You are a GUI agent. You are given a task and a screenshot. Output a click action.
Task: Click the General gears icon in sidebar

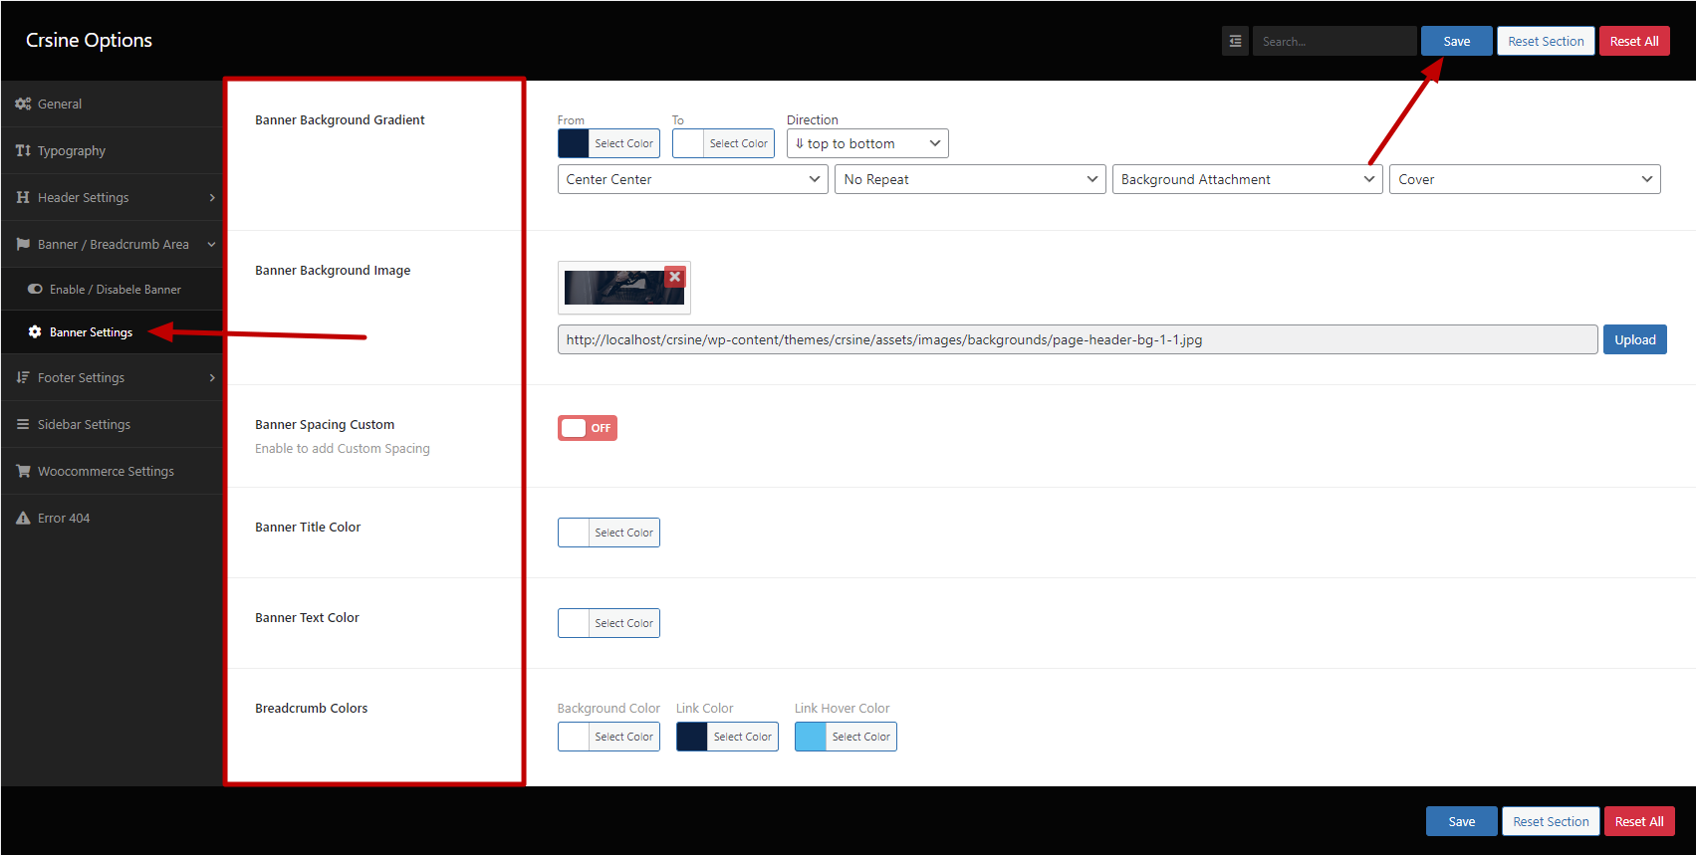pyautogui.click(x=23, y=104)
